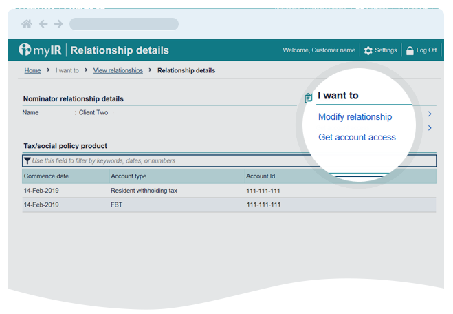Screen dimensions: 453x314
Task: Select the Modify relationship link
Action: (355, 117)
